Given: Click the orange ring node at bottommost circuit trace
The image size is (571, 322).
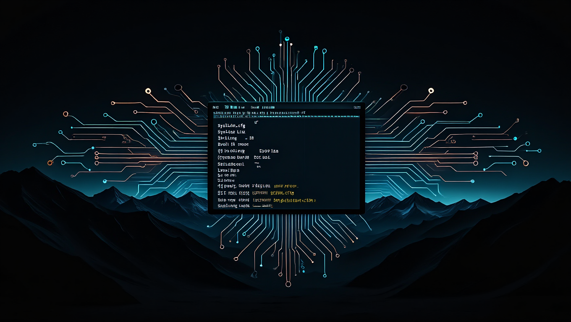Looking at the screenshot, I should pyautogui.click(x=288, y=284).
